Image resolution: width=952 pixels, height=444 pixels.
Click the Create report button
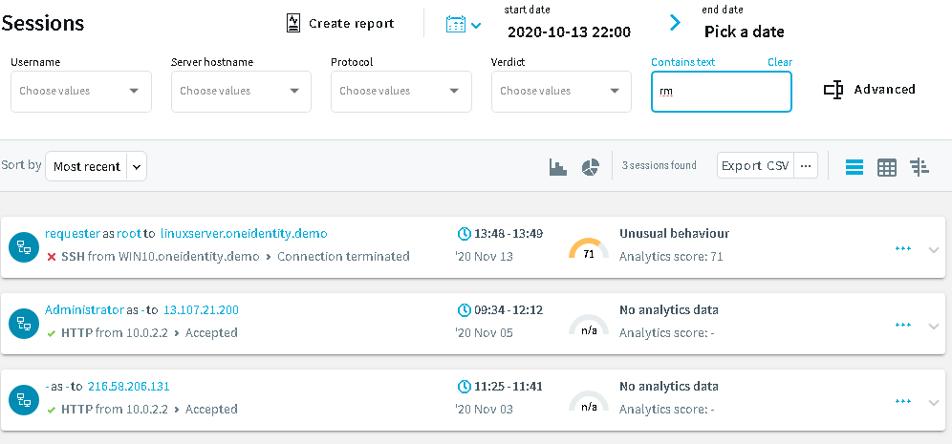340,23
